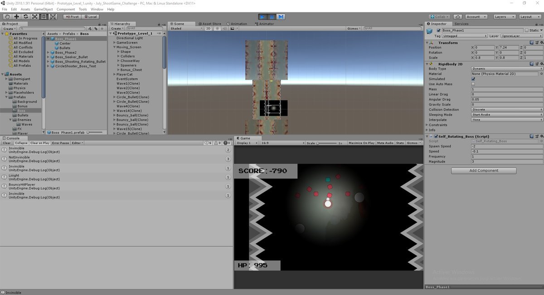The width and height of the screenshot is (544, 295).
Task: Clear the console log
Action: (x=7, y=143)
